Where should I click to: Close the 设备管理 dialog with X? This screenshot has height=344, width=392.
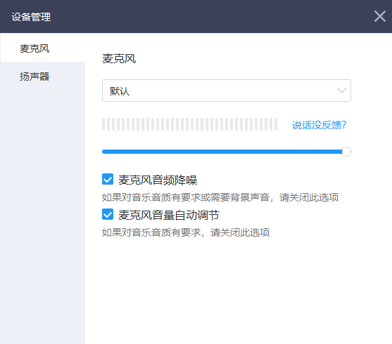coord(380,16)
